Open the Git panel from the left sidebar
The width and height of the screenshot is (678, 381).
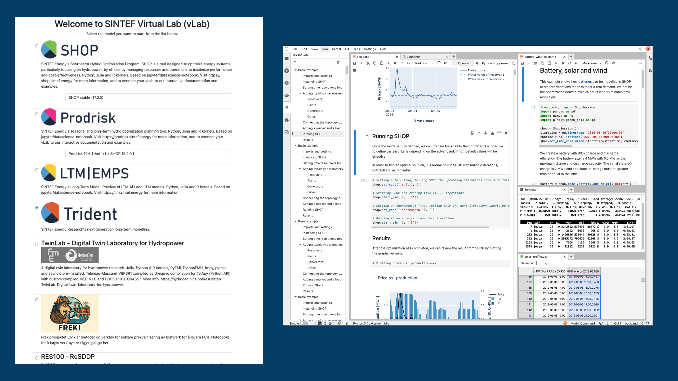coord(287,83)
